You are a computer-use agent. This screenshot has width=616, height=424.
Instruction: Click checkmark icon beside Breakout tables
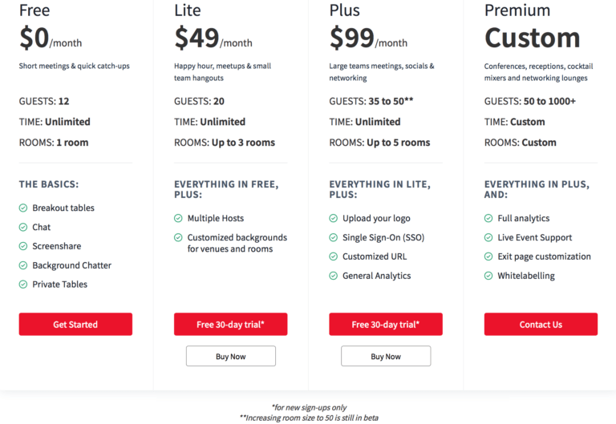23,208
